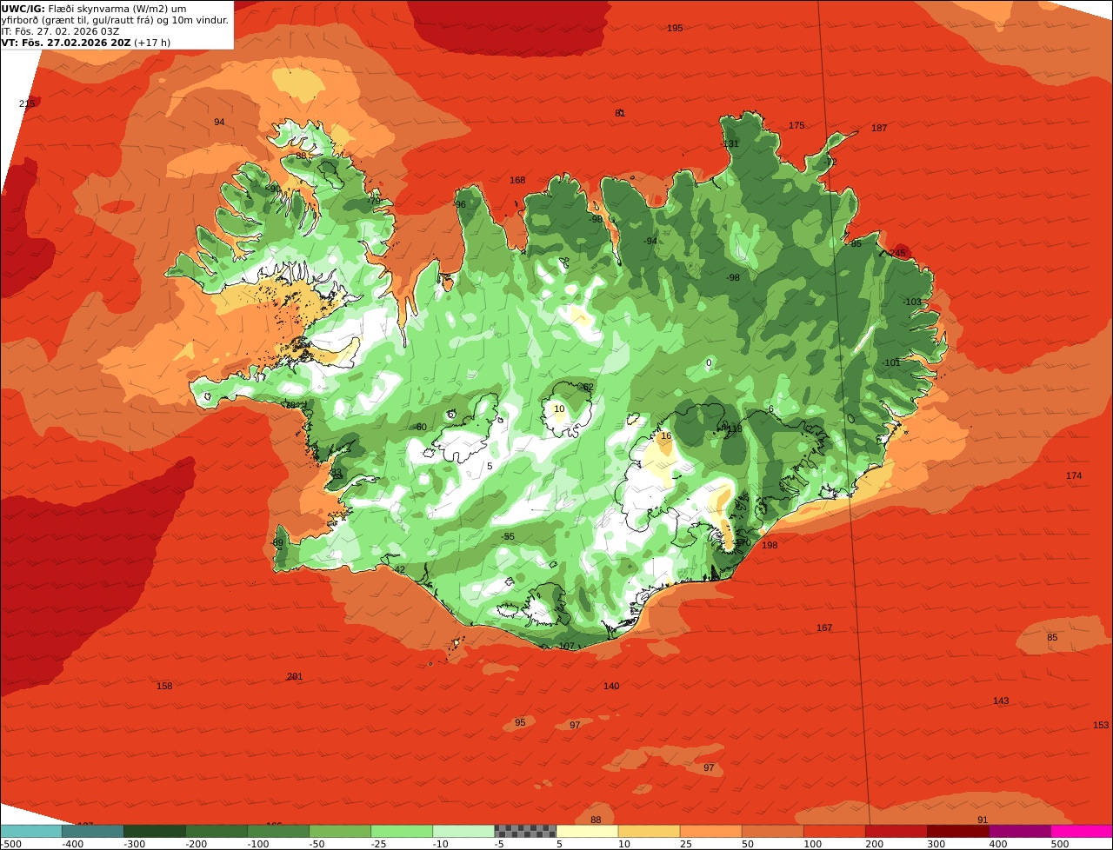This screenshot has width=1113, height=850.
Task: Click the map value "-131" in north Iceland
Action: [730, 144]
